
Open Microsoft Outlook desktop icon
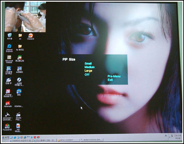pos(9,59)
